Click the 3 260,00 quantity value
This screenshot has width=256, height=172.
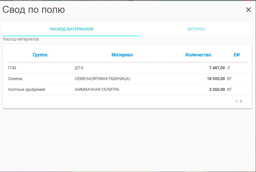click(217, 89)
